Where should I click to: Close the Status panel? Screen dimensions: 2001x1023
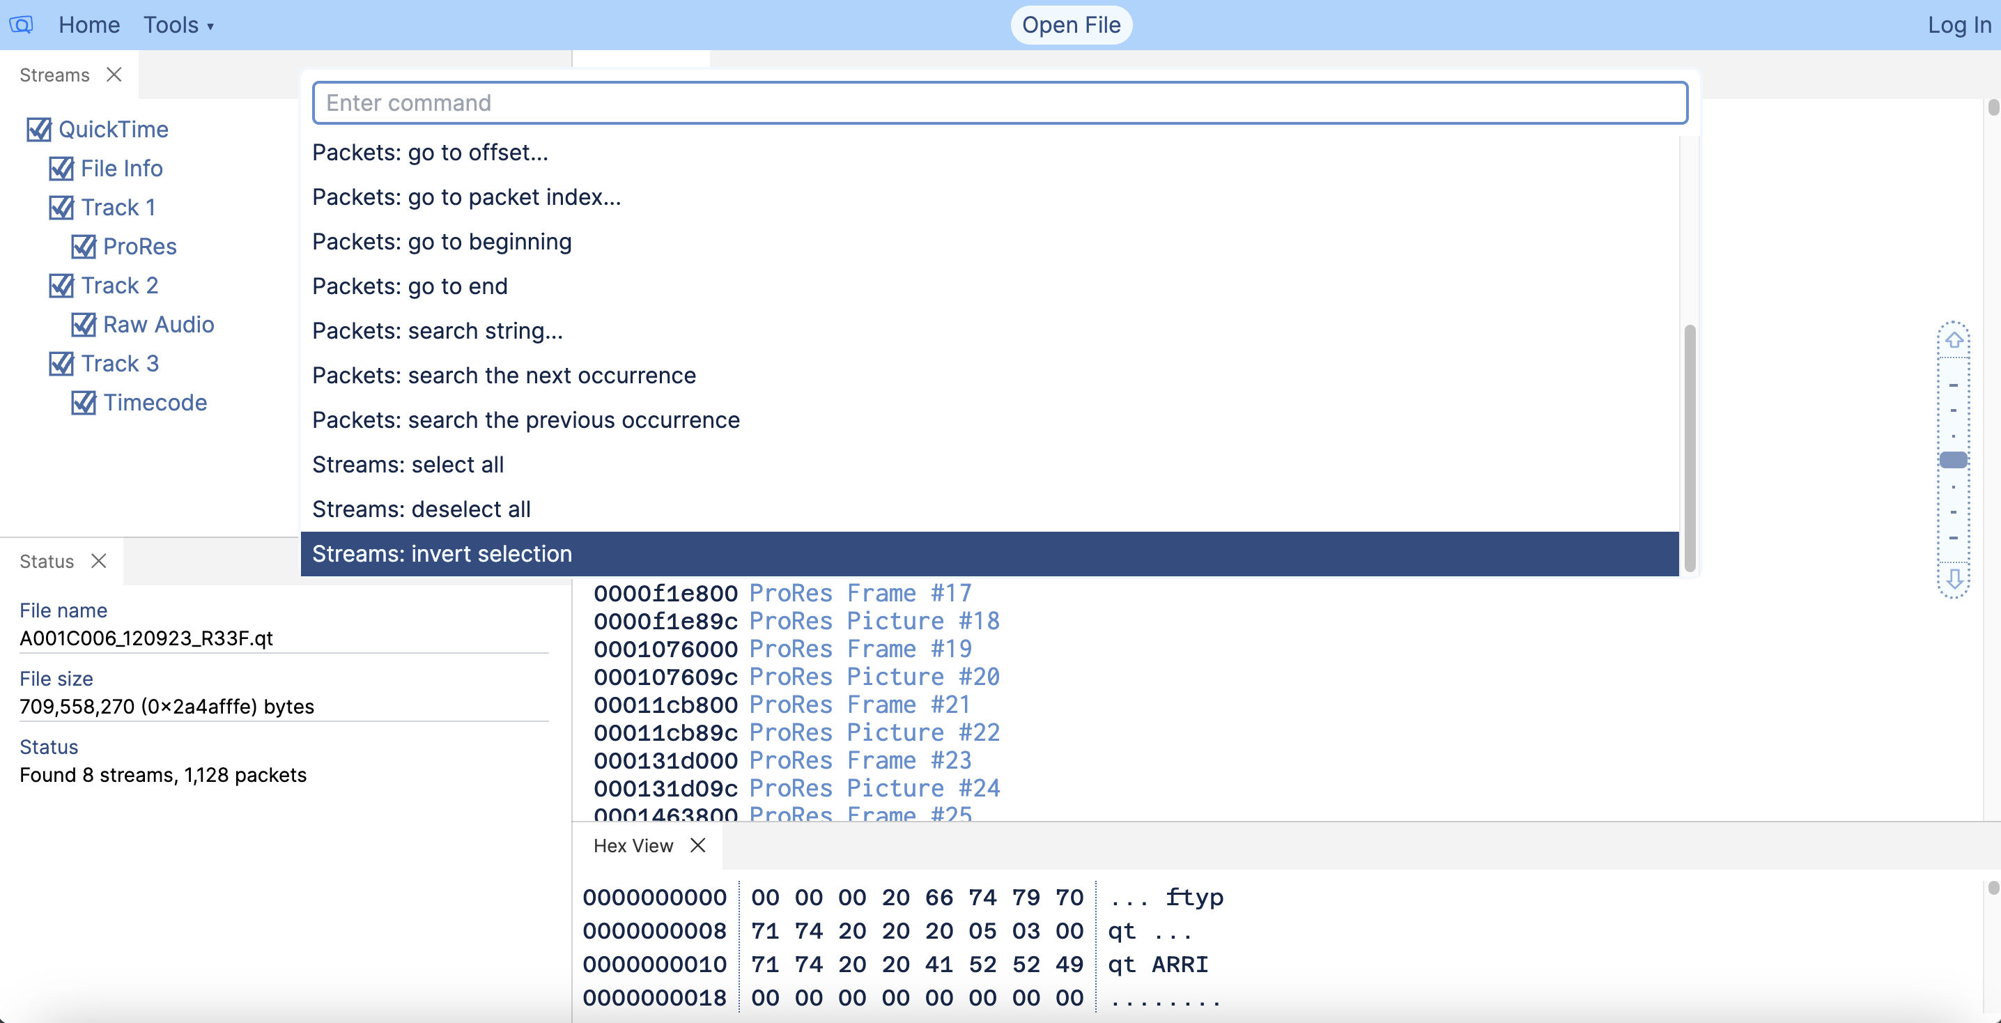coord(100,561)
